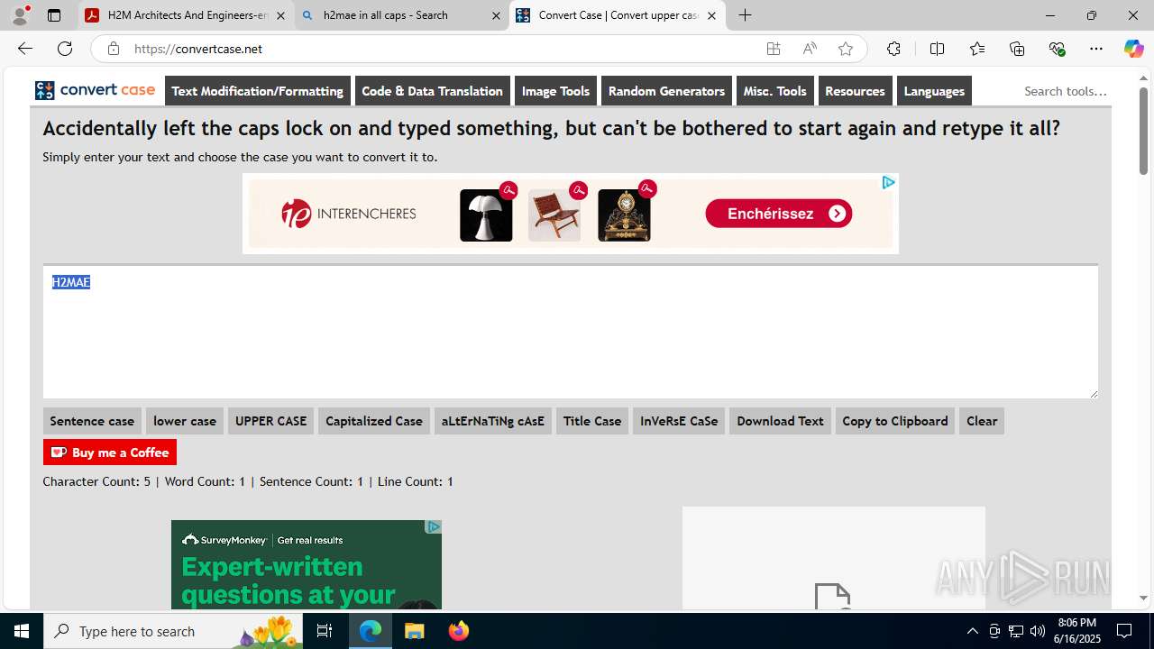
Task: Open File Explorer from taskbar
Action: pos(414,631)
